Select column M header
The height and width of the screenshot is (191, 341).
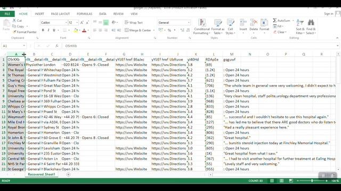coord(232,54)
